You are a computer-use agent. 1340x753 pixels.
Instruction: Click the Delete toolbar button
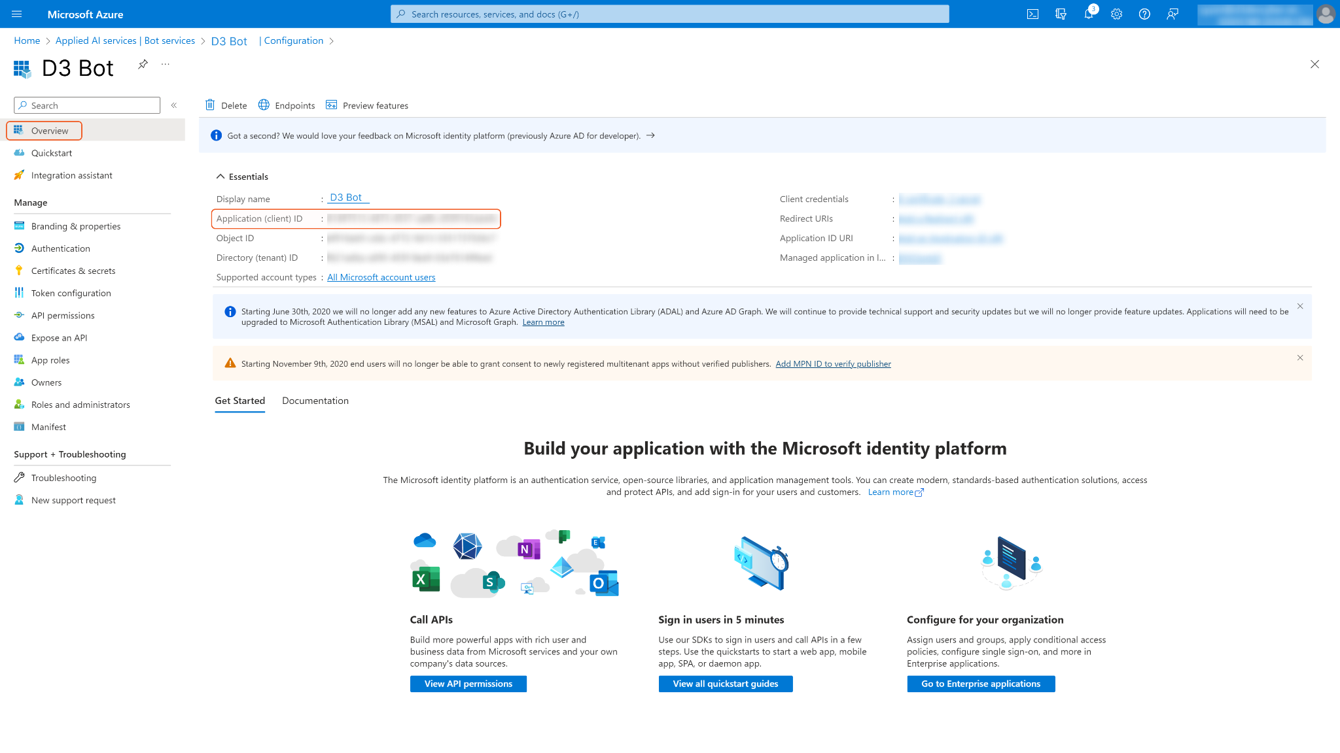point(226,105)
